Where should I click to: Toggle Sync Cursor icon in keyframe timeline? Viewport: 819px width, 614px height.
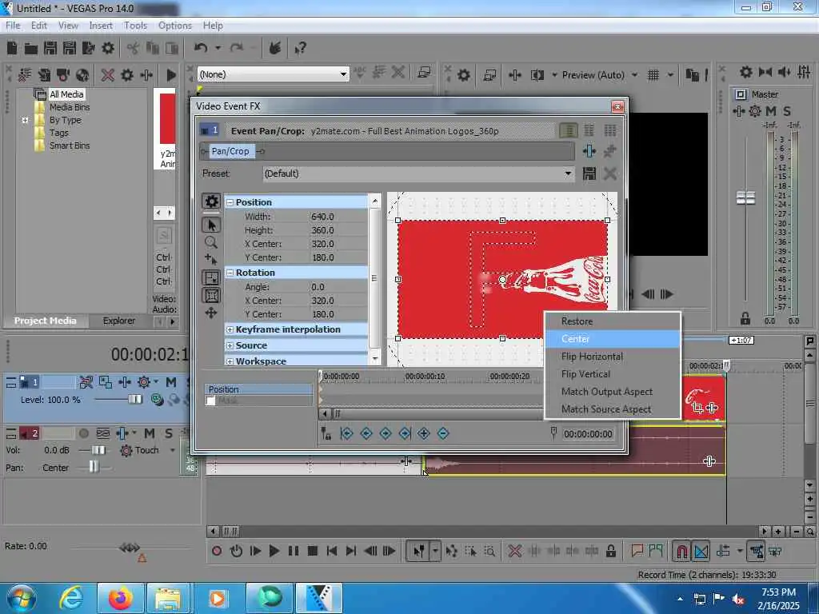tap(326, 433)
